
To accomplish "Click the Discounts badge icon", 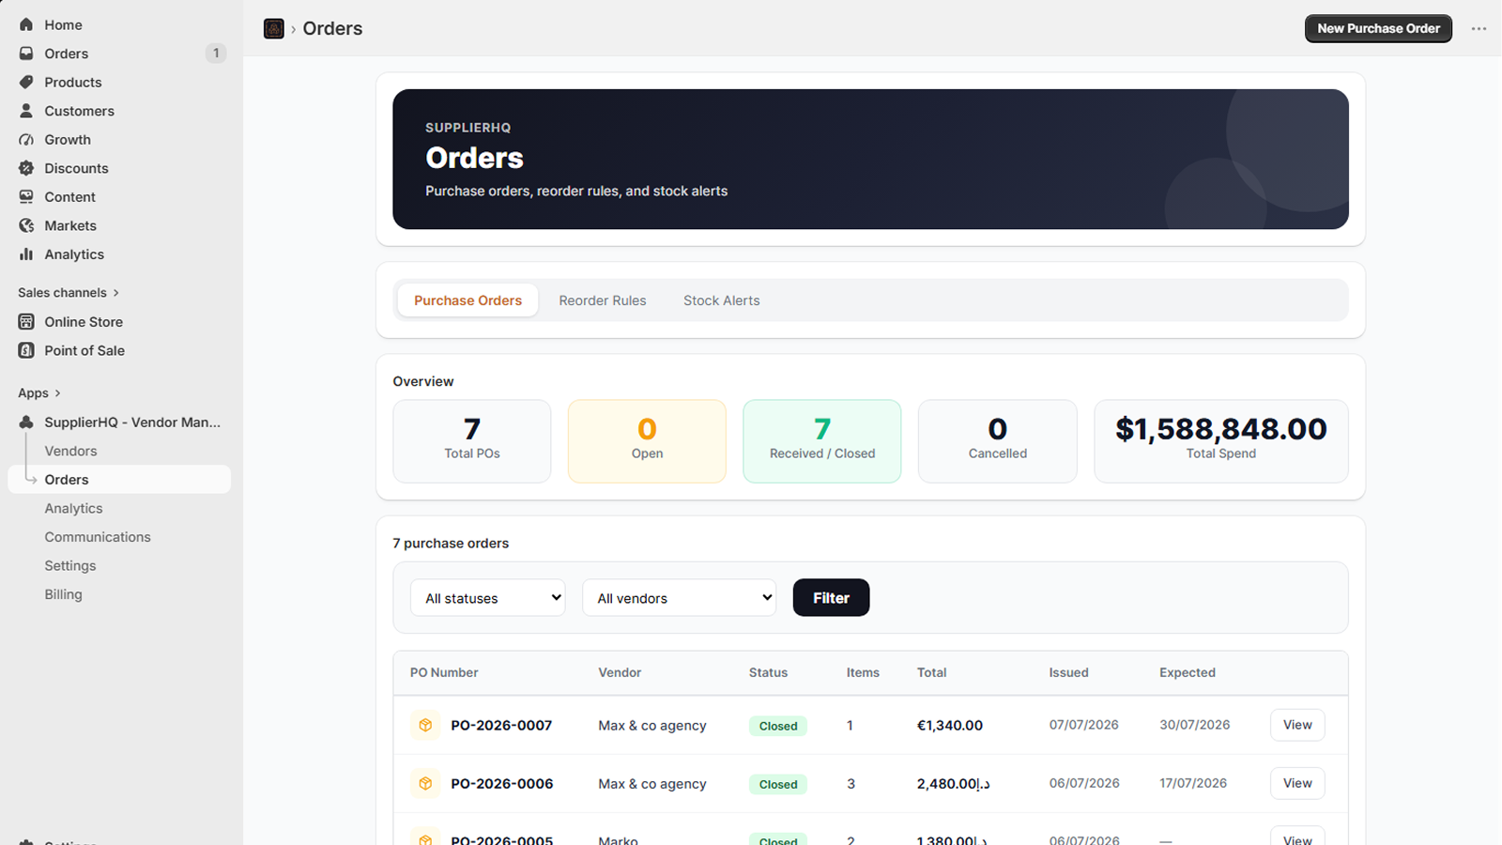I will click(26, 168).
